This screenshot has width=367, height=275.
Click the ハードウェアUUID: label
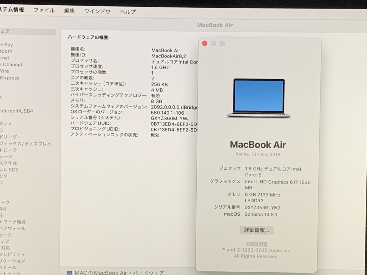[x=90, y=123]
